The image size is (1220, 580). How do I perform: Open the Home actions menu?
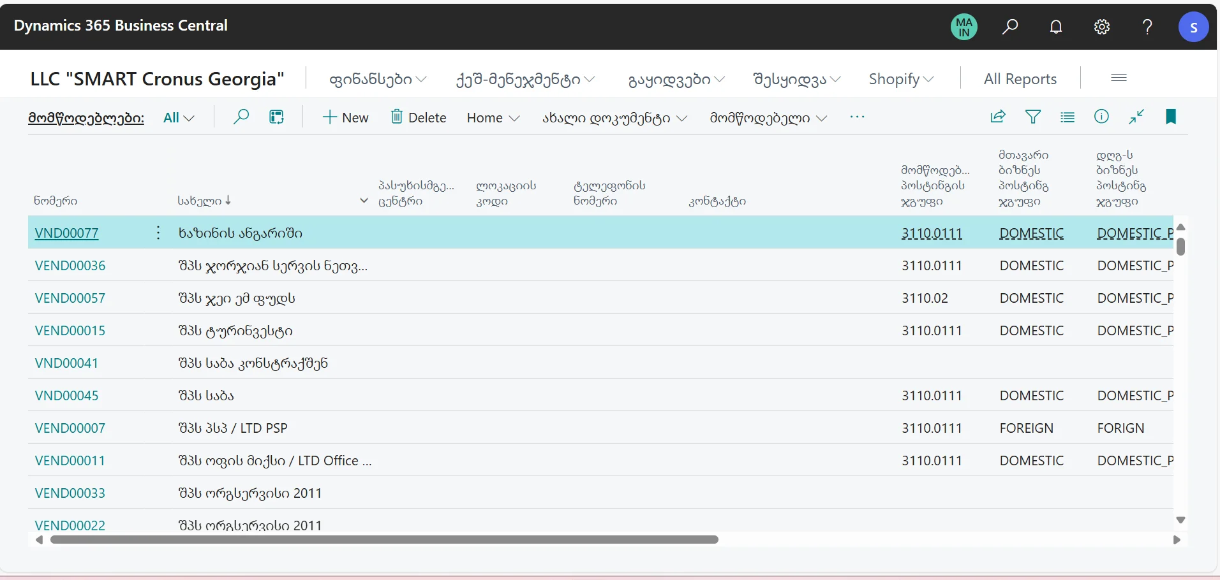pos(493,118)
